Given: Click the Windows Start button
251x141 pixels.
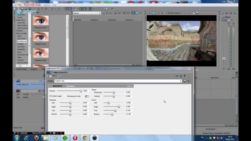Looking at the screenshot, I should point(16,138).
